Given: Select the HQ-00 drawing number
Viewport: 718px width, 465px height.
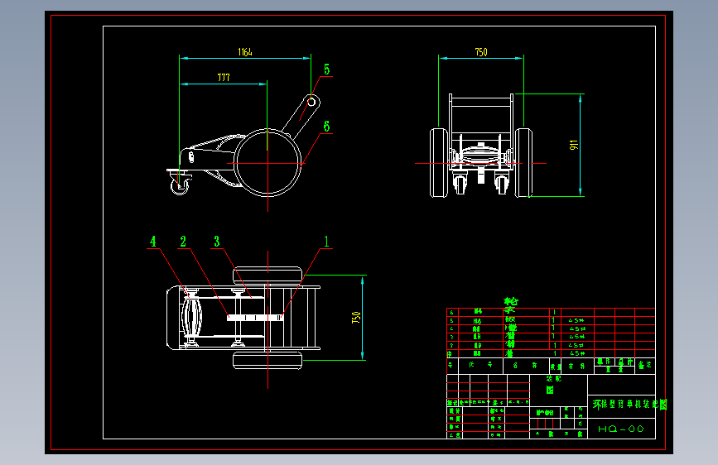Looking at the screenshot, I should point(621,429).
